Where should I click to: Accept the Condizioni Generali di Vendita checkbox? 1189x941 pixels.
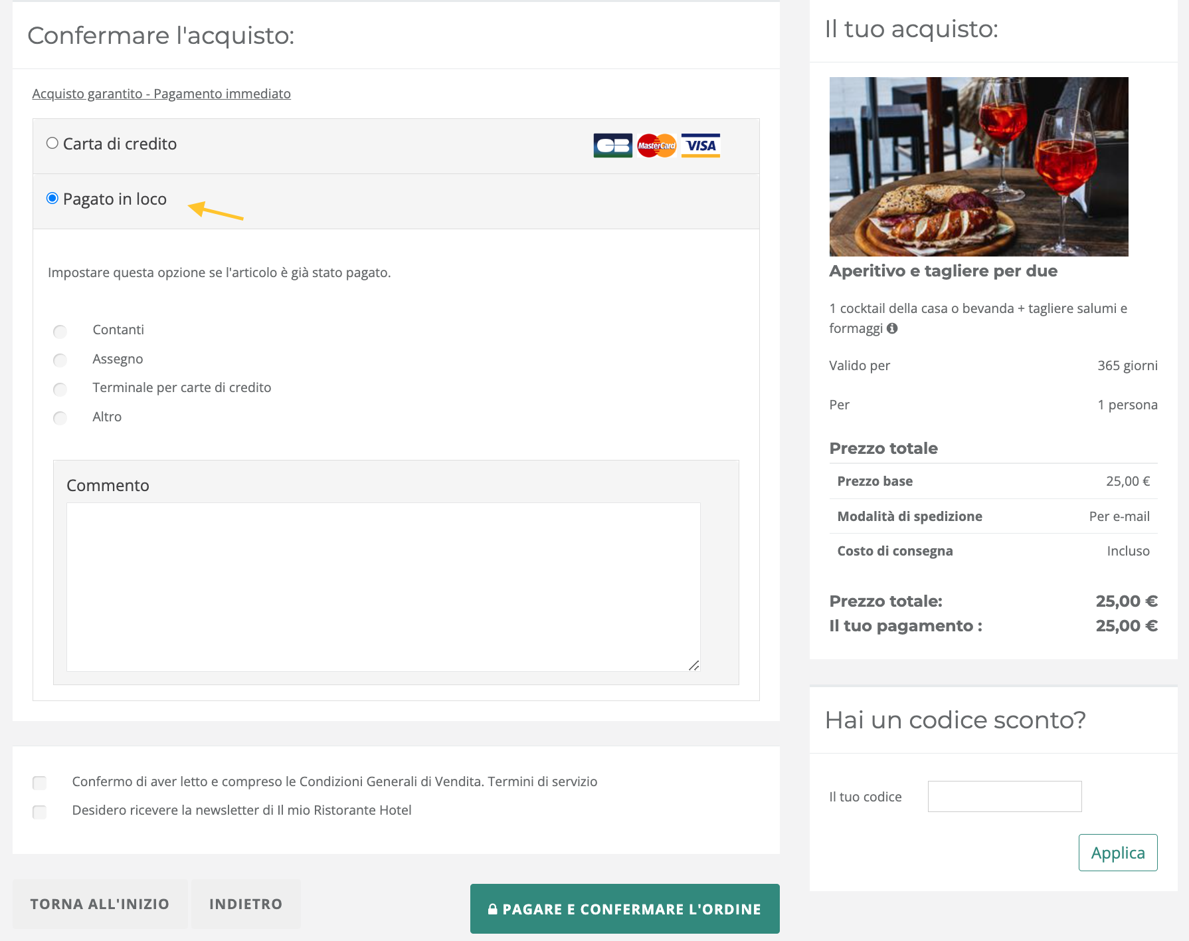pos(40,783)
